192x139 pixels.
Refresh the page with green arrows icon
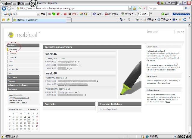coord(140,8)
